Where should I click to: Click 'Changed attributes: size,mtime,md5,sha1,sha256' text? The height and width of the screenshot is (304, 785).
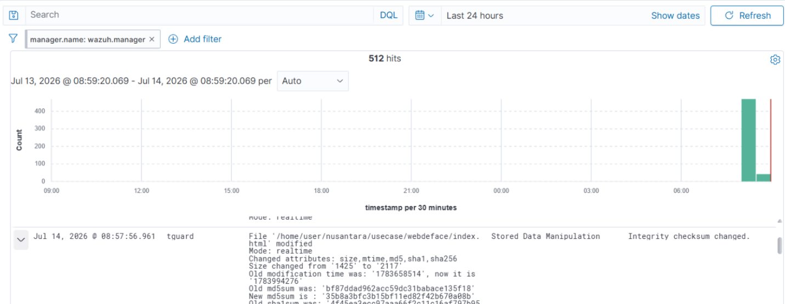coord(353,259)
